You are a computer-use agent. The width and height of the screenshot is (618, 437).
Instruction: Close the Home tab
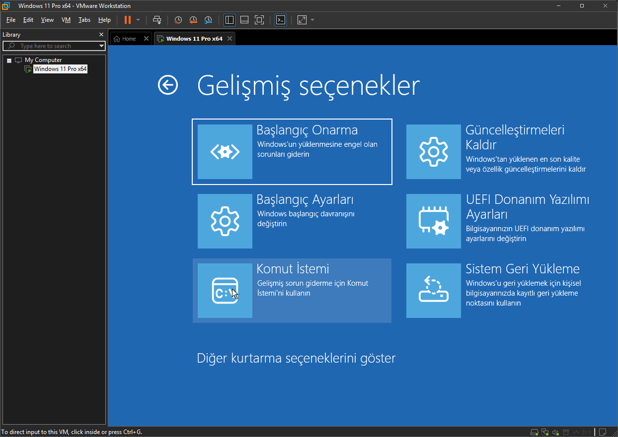(146, 38)
